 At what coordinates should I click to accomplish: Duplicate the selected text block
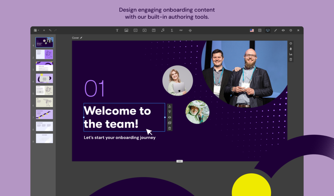click(x=170, y=123)
